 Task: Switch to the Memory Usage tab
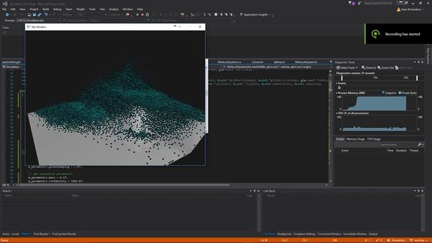click(356, 139)
